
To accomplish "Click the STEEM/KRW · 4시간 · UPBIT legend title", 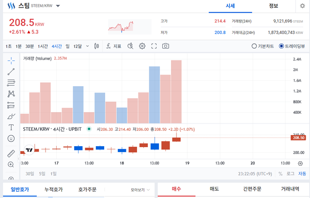I will coord(52,129).
